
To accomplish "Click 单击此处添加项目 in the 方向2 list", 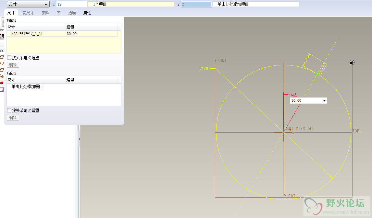I will click(x=27, y=86).
